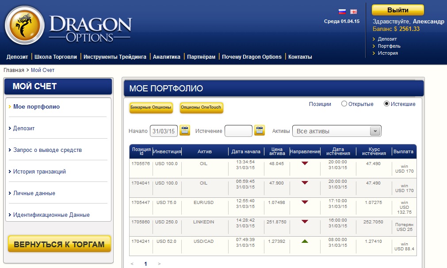This screenshot has height=268, width=447.
Task: Select the Истекшие positions radio button
Action: pyautogui.click(x=386, y=104)
